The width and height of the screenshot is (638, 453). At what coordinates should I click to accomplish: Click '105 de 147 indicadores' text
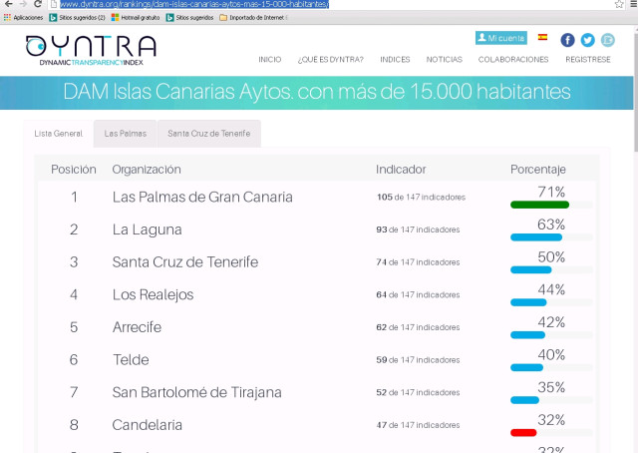(x=421, y=198)
